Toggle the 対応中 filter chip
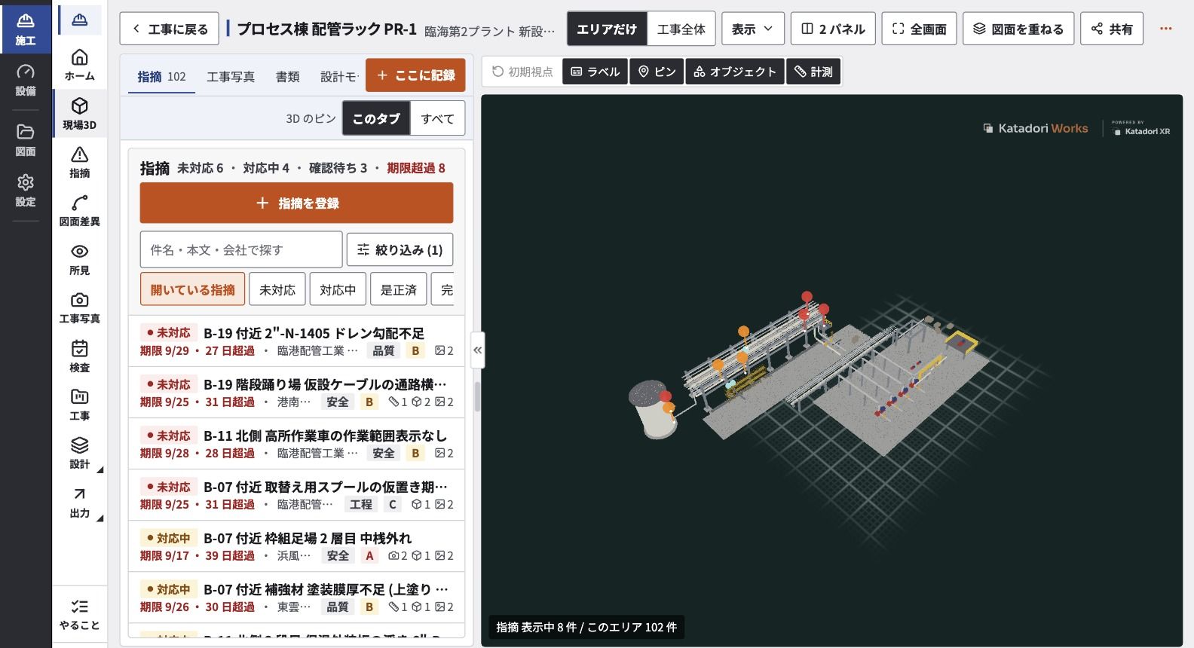1194x648 pixels. (338, 289)
